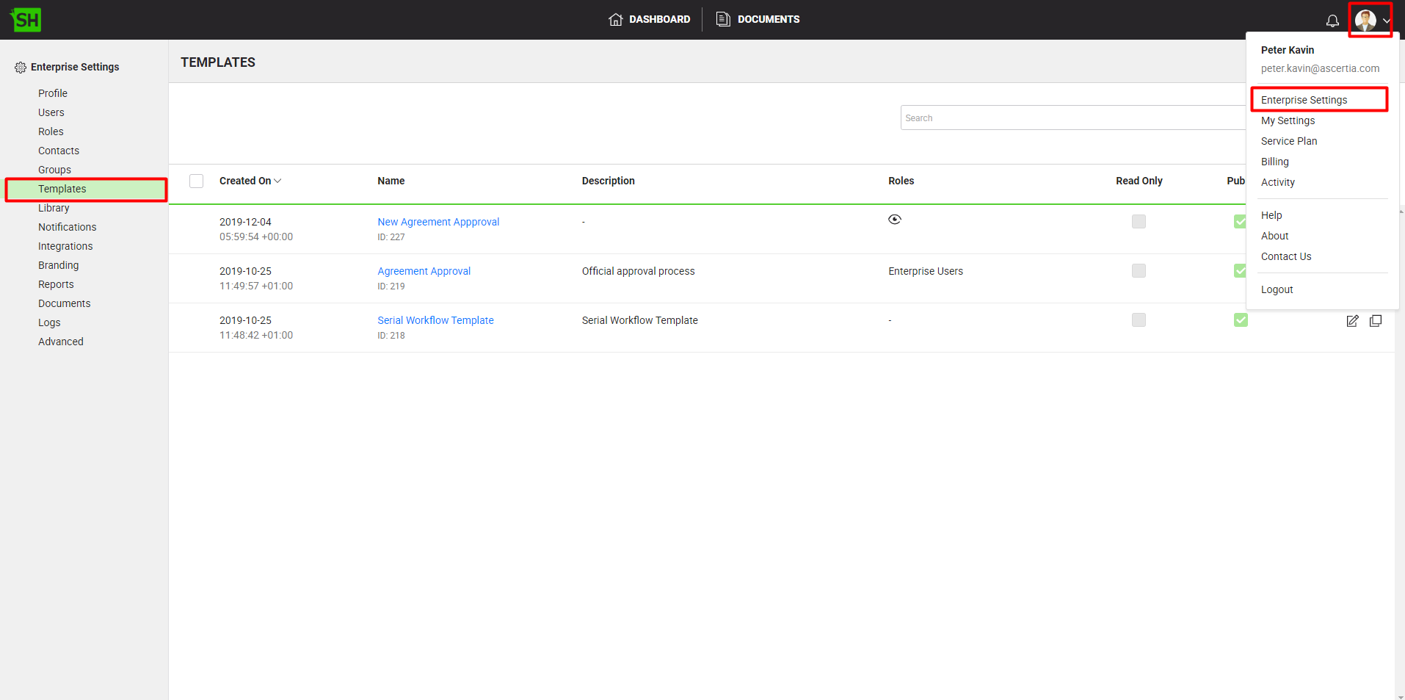Clone the Serial Workflow Template

pos(1376,321)
